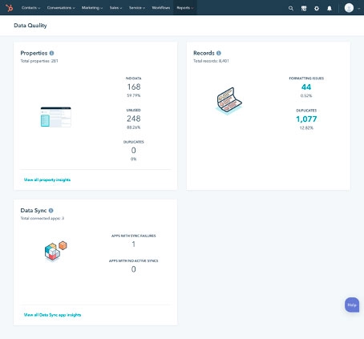
Task: Click the Total properties count text
Action: 39,61
